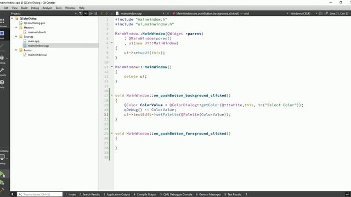Show the Test Results pane

point(233,194)
